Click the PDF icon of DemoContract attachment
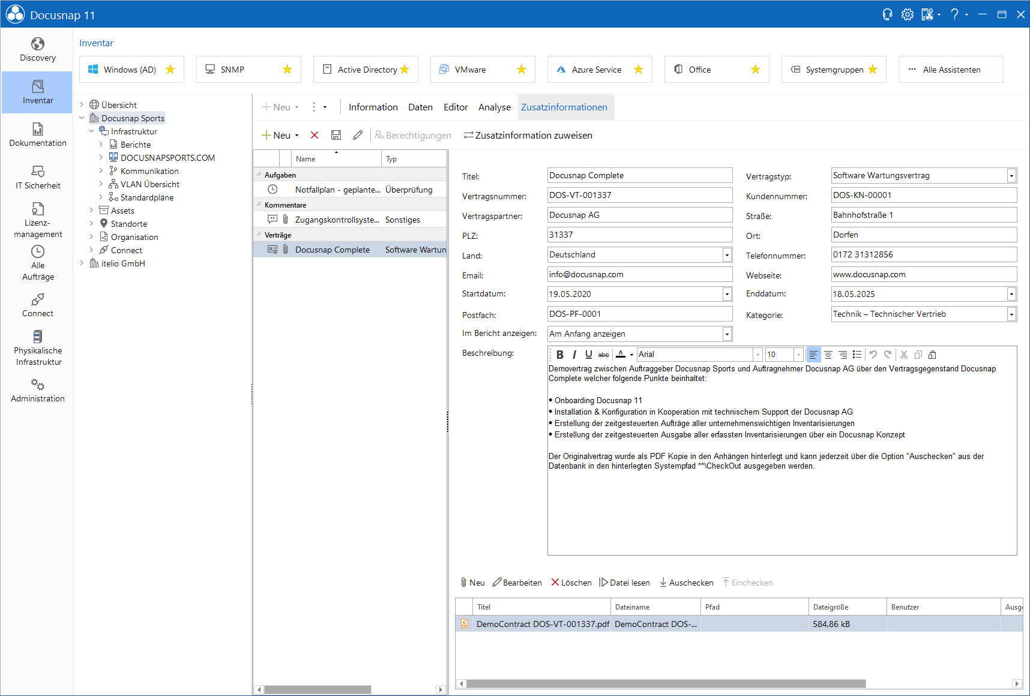The height and width of the screenshot is (696, 1030). [x=465, y=624]
